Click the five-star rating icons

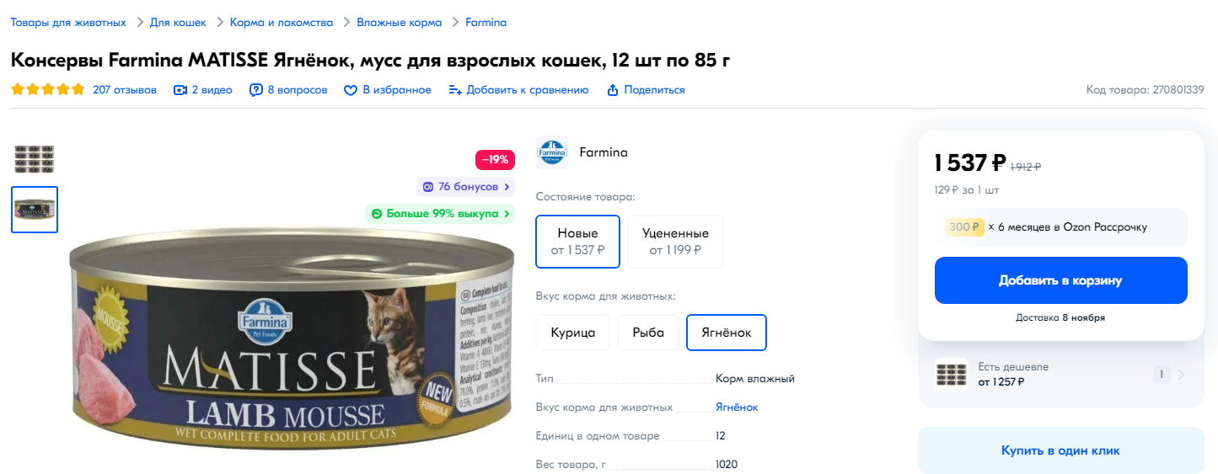click(x=48, y=89)
